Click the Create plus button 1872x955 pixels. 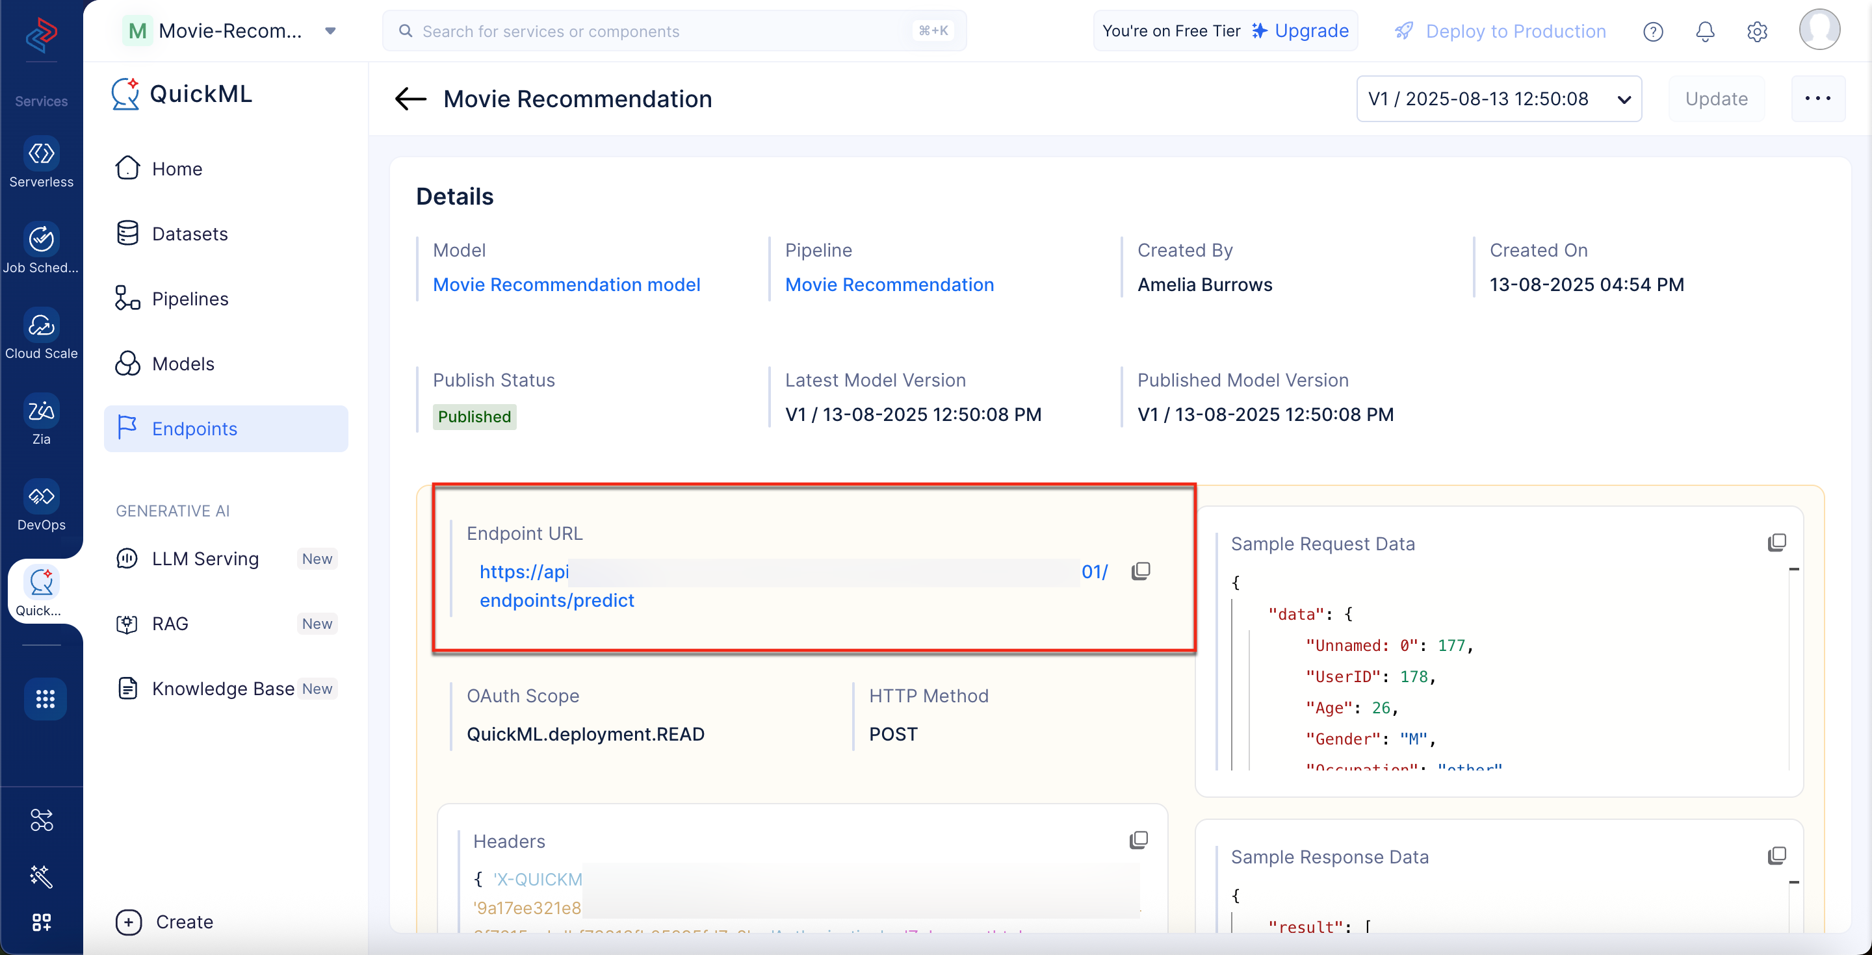point(165,922)
